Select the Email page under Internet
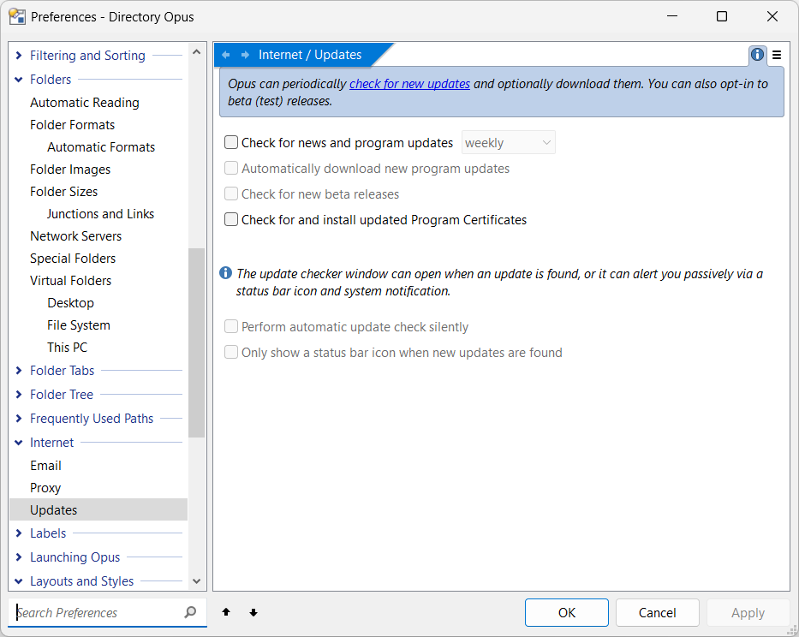Image resolution: width=799 pixels, height=637 pixels. click(46, 466)
